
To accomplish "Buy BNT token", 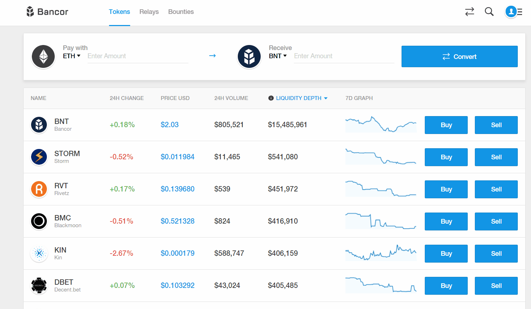I will click(x=446, y=125).
